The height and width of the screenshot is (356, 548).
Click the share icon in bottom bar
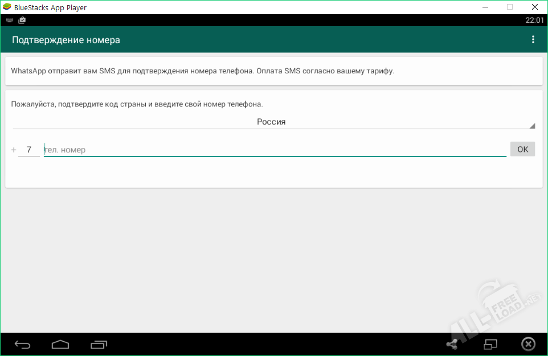(452, 344)
